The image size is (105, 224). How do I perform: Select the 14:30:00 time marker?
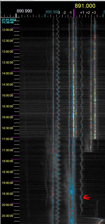tap(7, 84)
